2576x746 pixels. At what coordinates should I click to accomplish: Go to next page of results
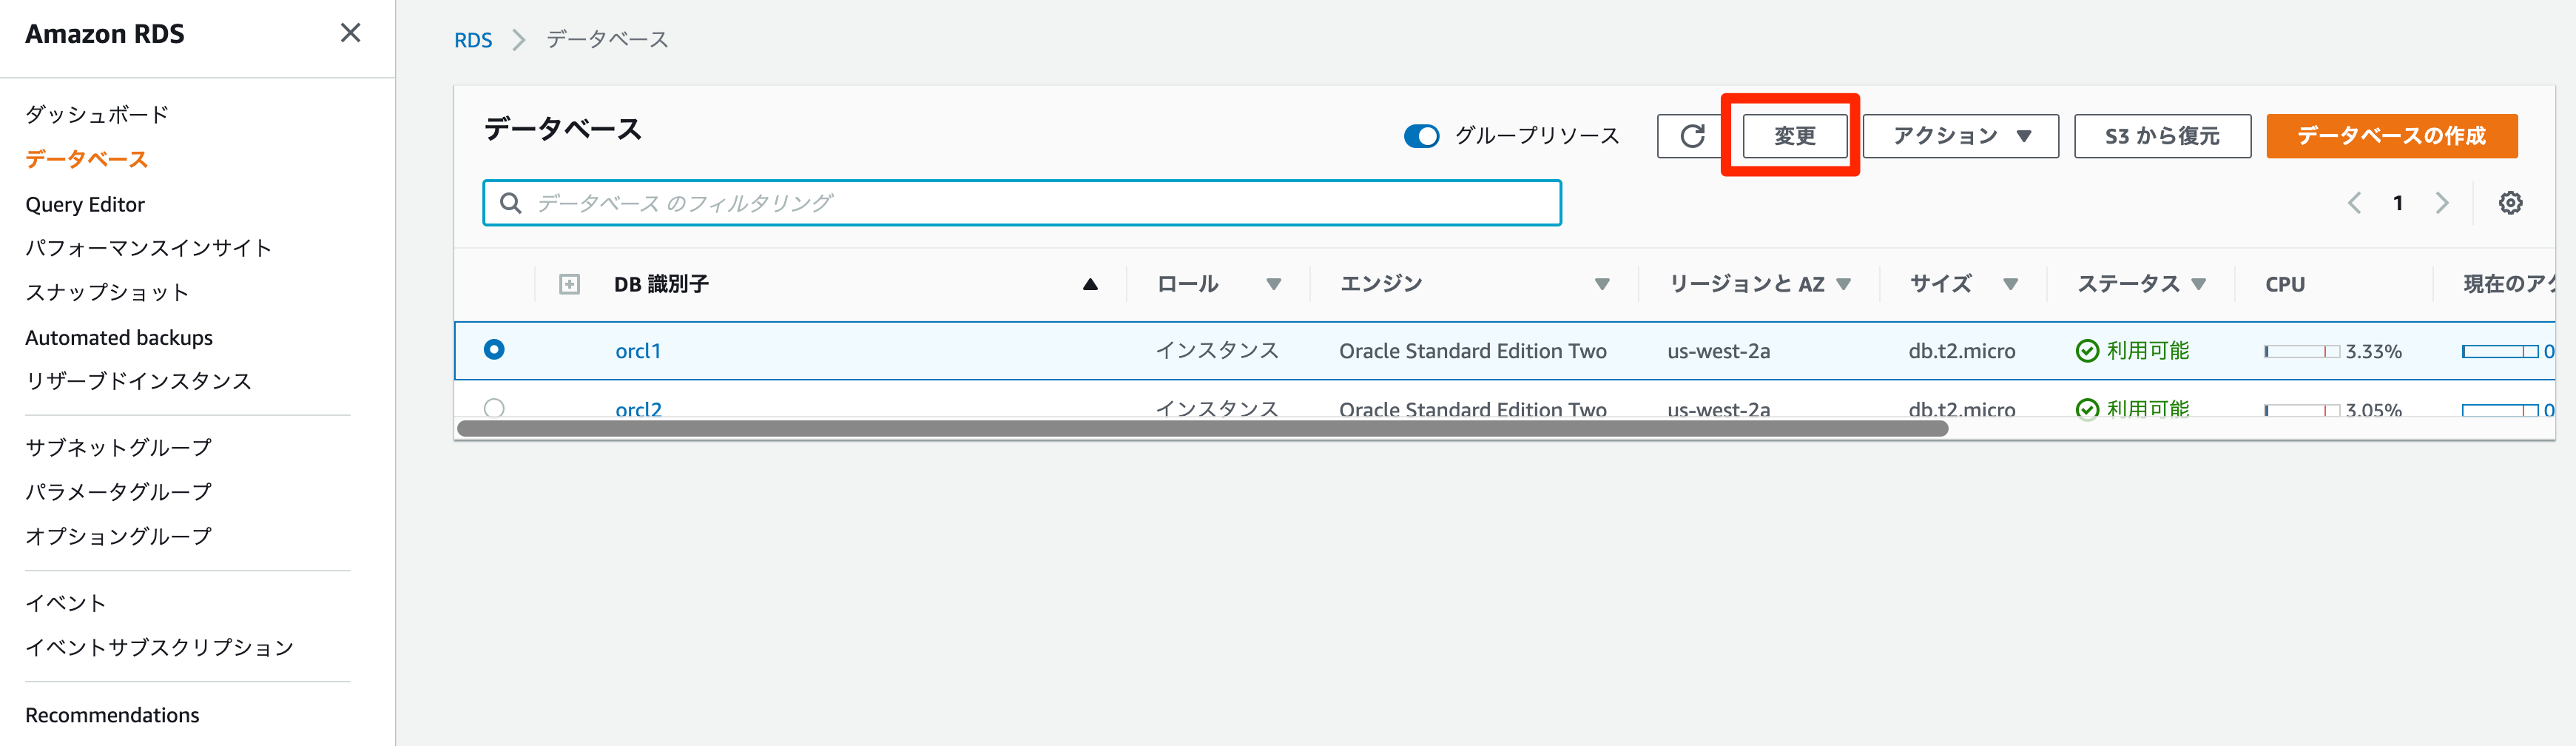coord(2441,203)
